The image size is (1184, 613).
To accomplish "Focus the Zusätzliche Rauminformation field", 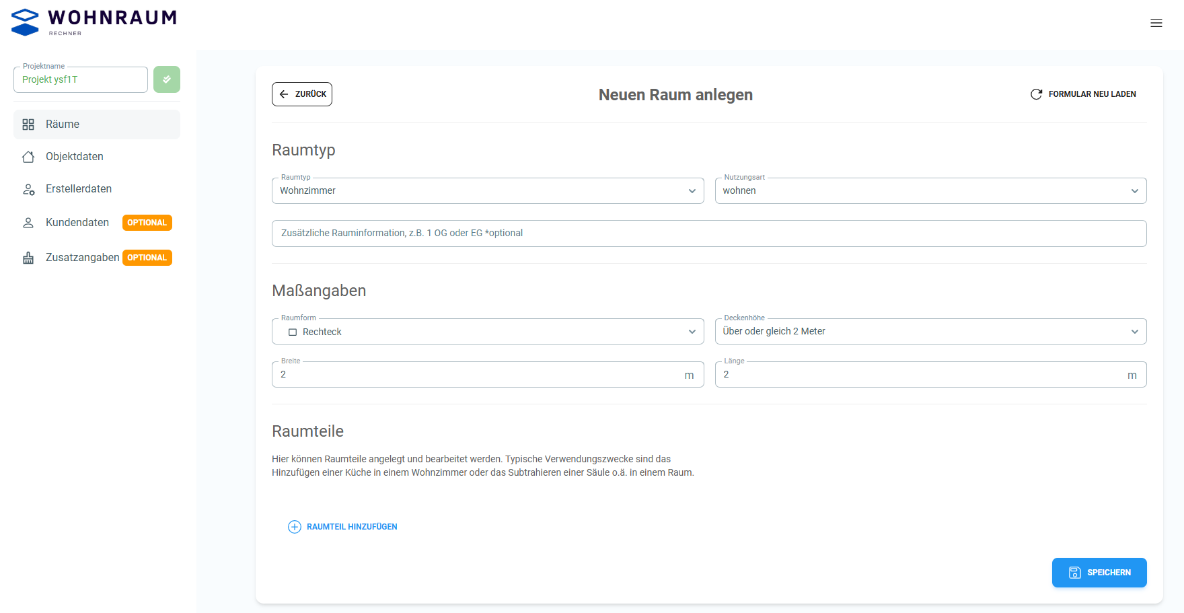I will tap(709, 233).
